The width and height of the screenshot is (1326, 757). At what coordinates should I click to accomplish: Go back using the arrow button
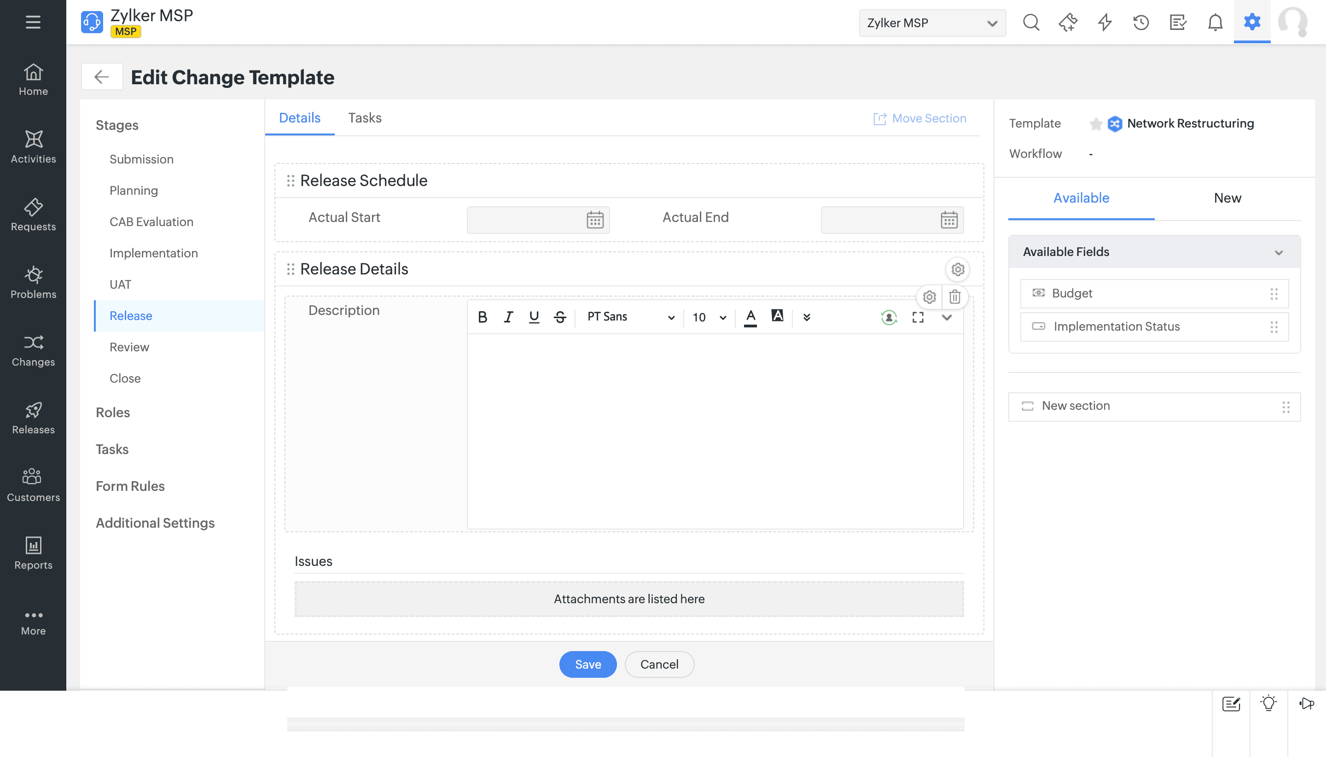pos(102,77)
